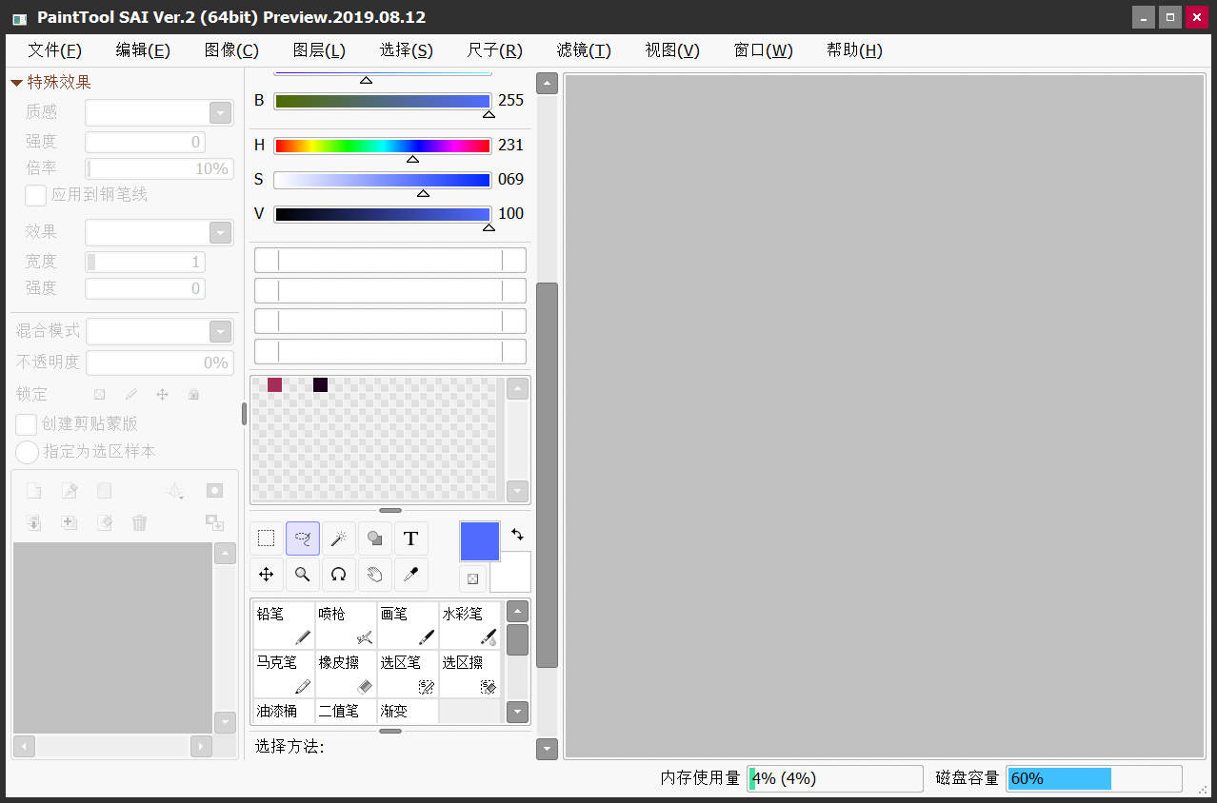
Task: Select the shape tool
Action: point(375,539)
